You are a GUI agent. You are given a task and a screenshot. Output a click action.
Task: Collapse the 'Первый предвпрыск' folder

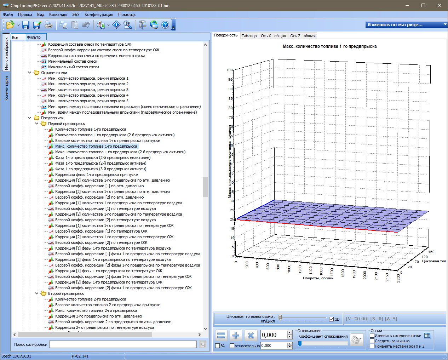coord(37,124)
